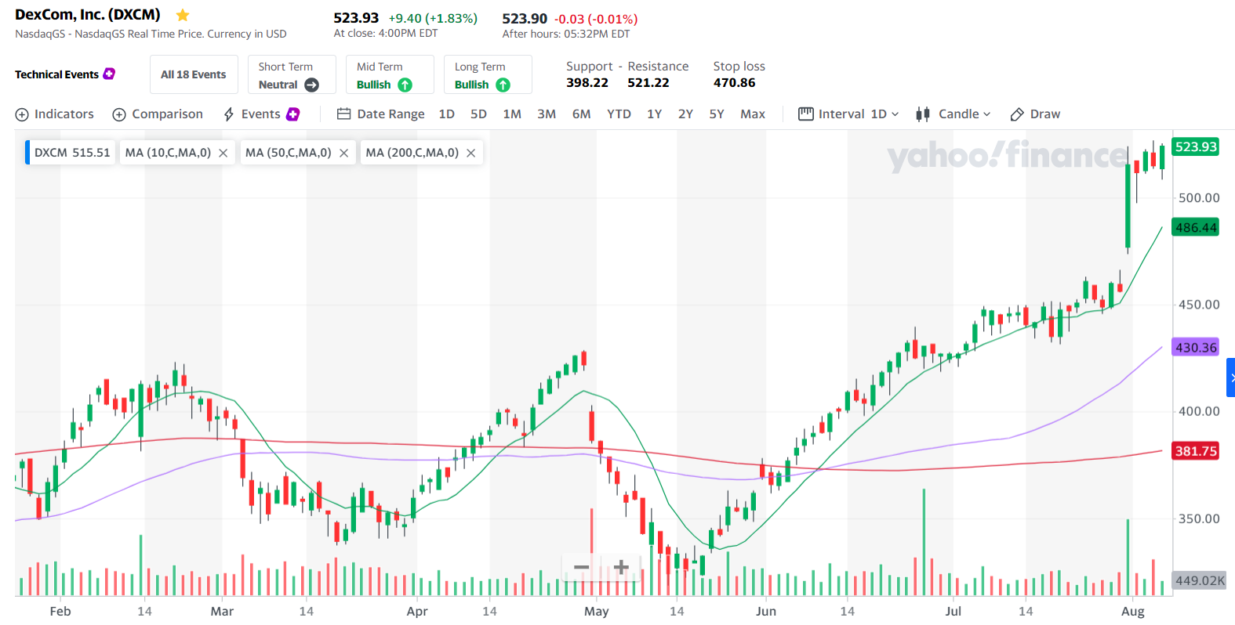Click the Draw pencil icon

point(1017,114)
